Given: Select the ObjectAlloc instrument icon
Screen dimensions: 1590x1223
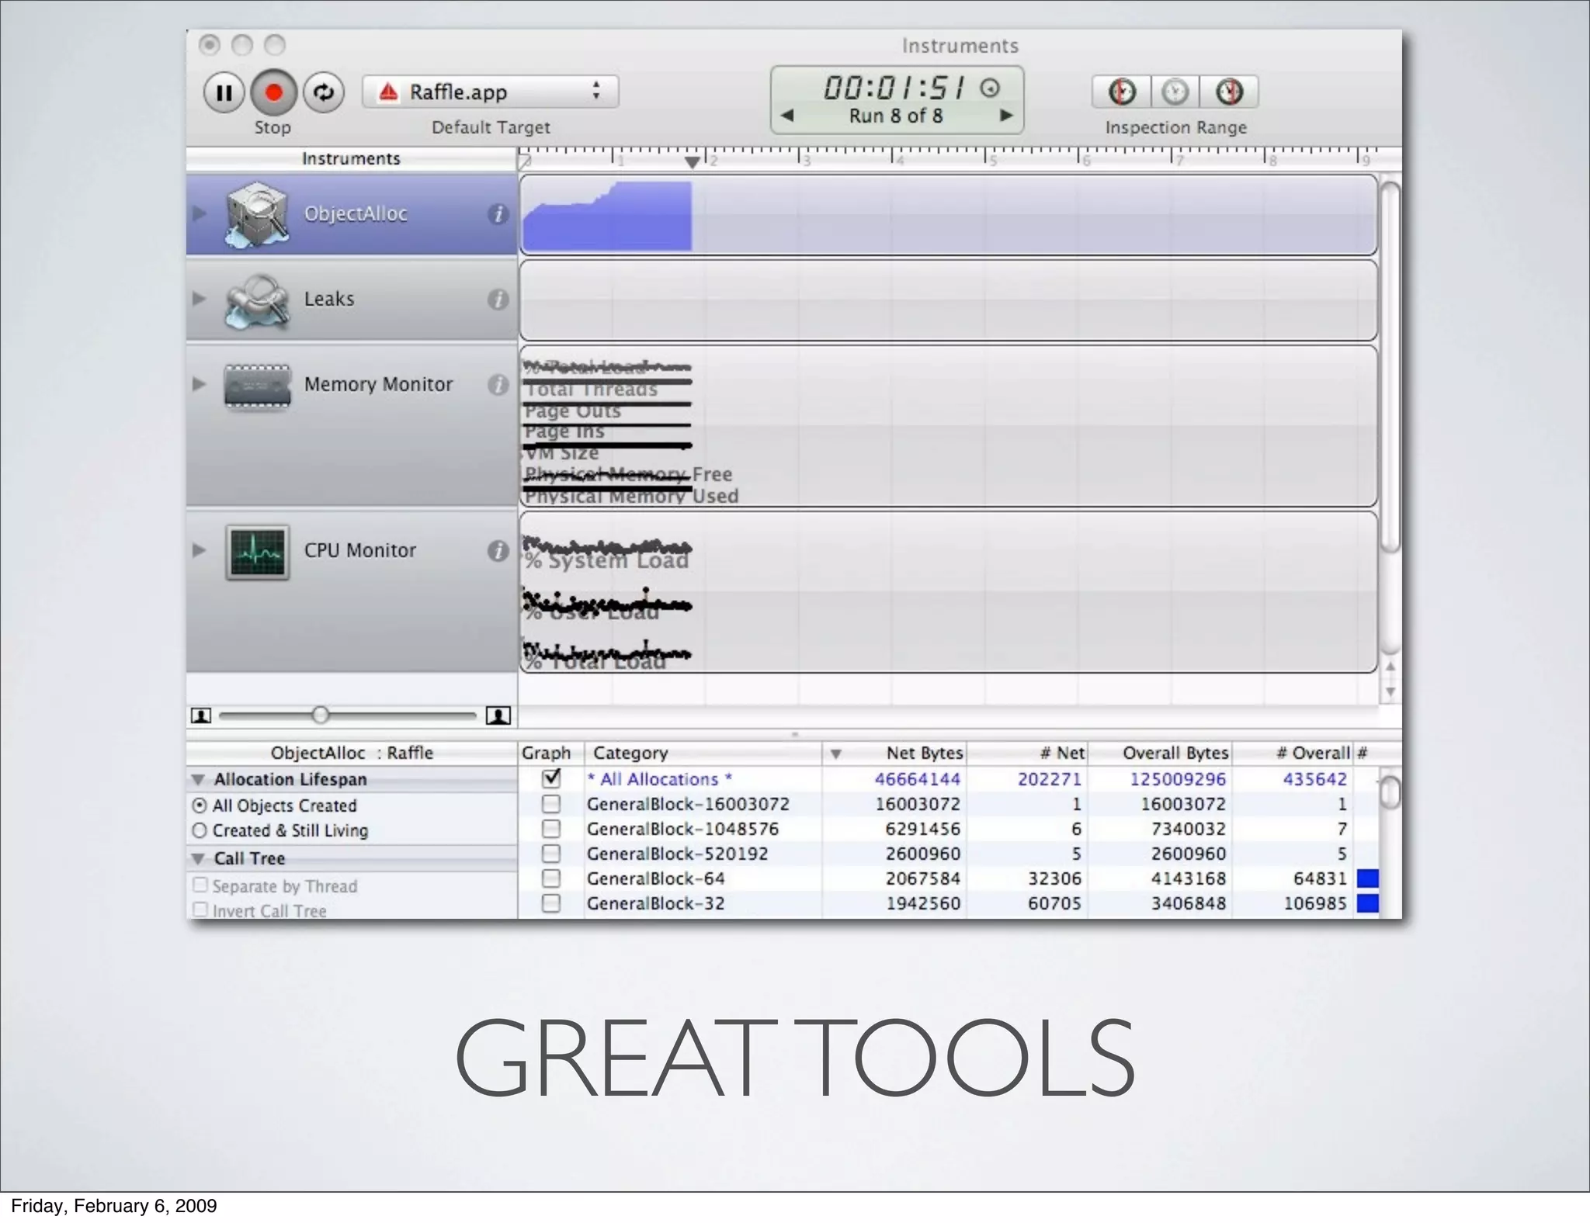Looking at the screenshot, I should click(257, 214).
